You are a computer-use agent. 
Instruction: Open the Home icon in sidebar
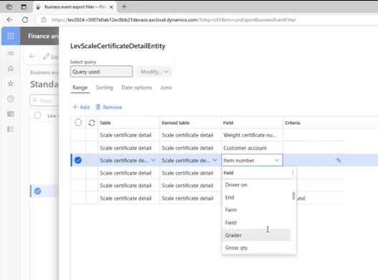point(11,69)
